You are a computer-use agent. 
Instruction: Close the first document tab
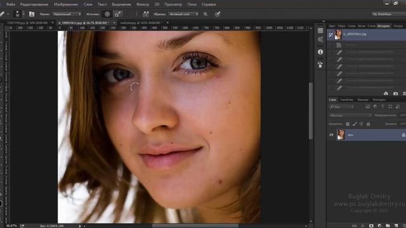pos(53,23)
